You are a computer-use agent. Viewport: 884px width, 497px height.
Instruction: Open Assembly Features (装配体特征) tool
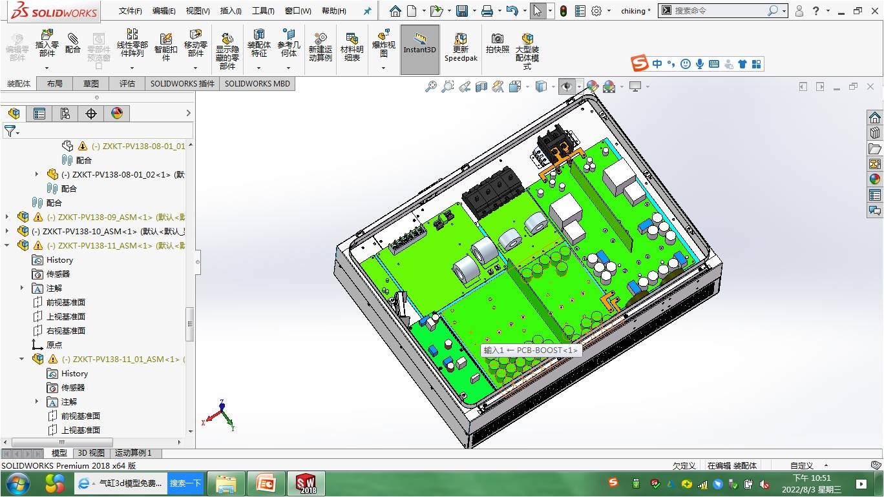point(258,44)
